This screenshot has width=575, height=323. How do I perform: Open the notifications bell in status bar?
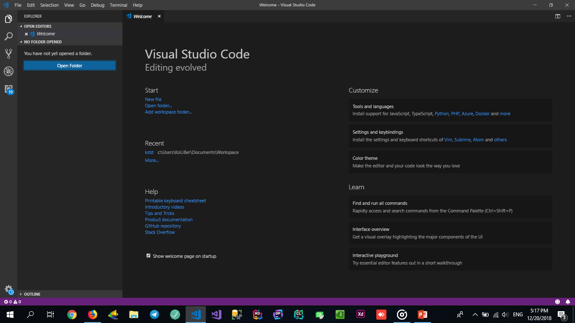click(x=567, y=302)
